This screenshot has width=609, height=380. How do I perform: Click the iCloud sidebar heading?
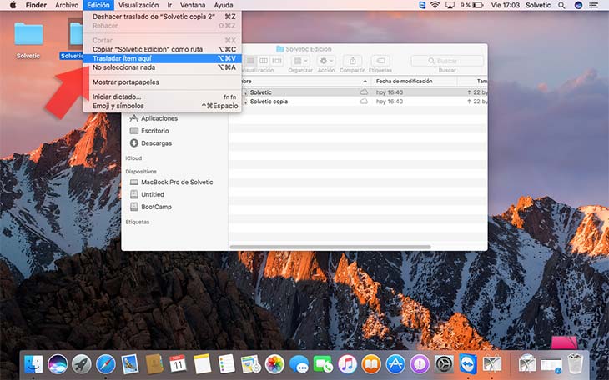point(133,158)
